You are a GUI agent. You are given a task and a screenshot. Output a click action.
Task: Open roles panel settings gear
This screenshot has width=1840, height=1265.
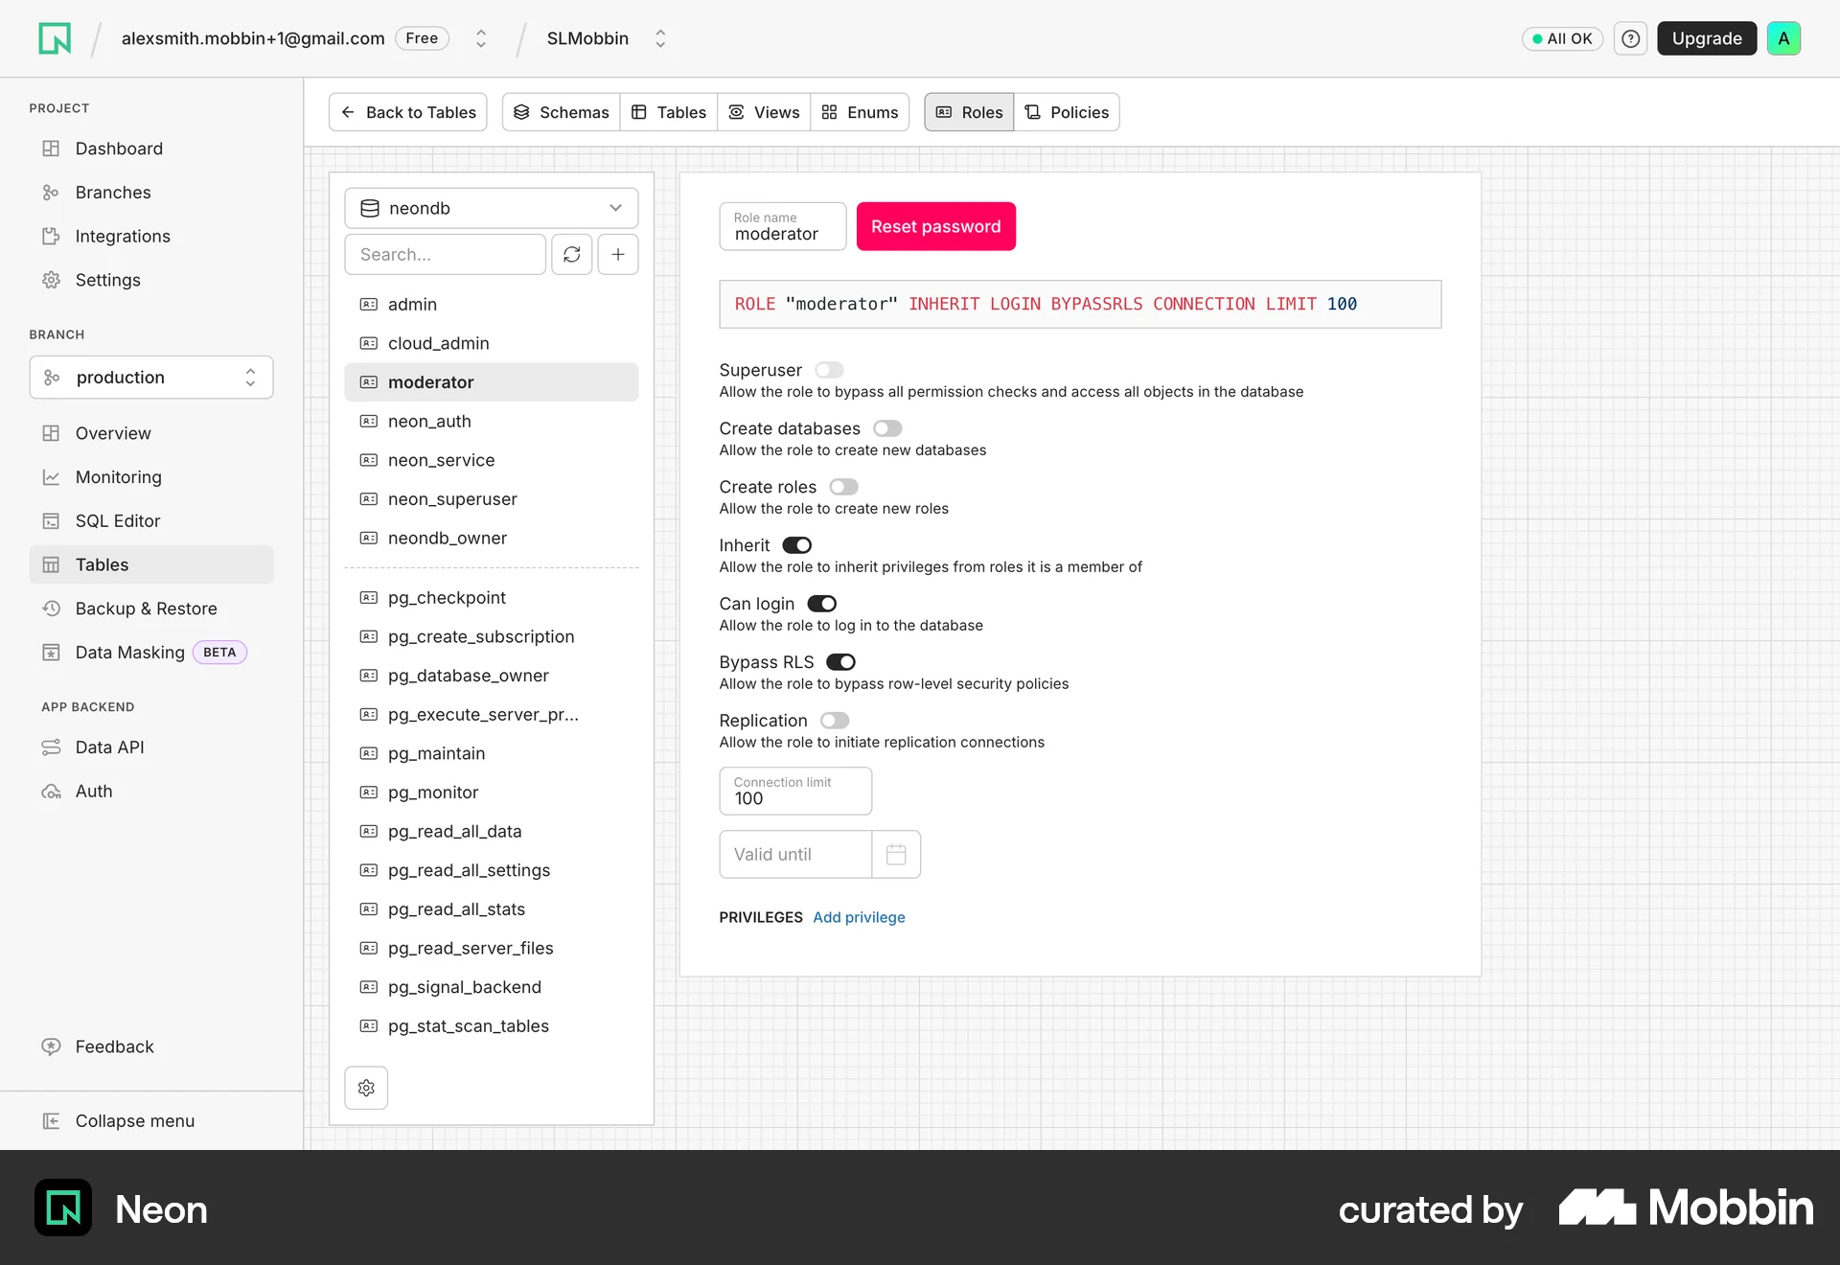tap(366, 1088)
